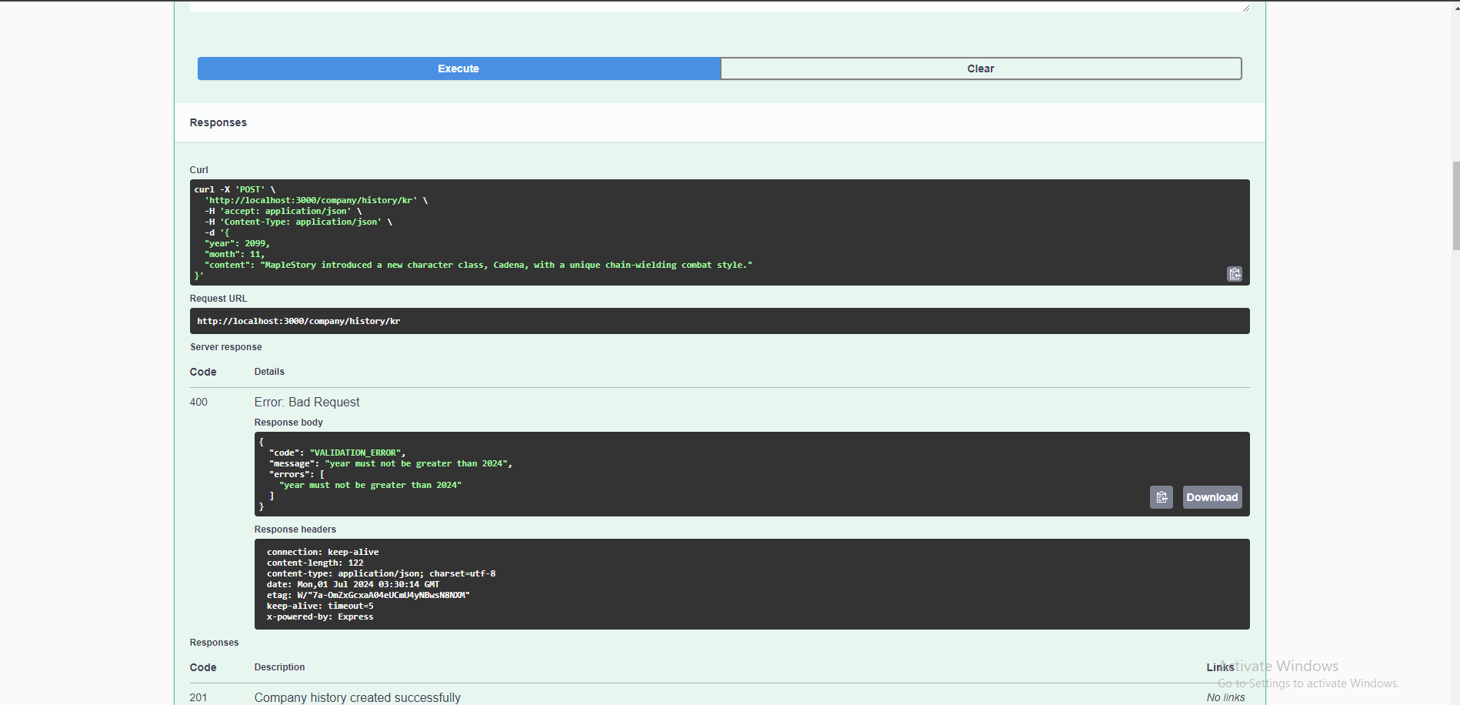Click the 'Error: Bad Request' text
The height and width of the screenshot is (705, 1460).
coord(307,402)
